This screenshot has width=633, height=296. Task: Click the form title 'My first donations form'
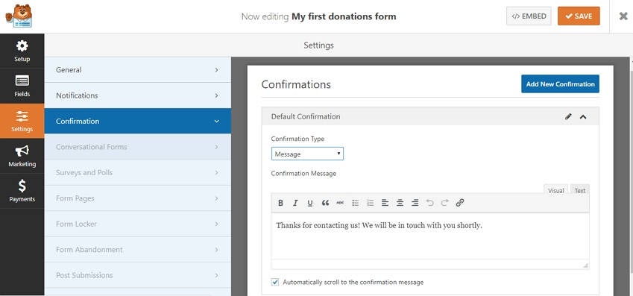click(344, 16)
